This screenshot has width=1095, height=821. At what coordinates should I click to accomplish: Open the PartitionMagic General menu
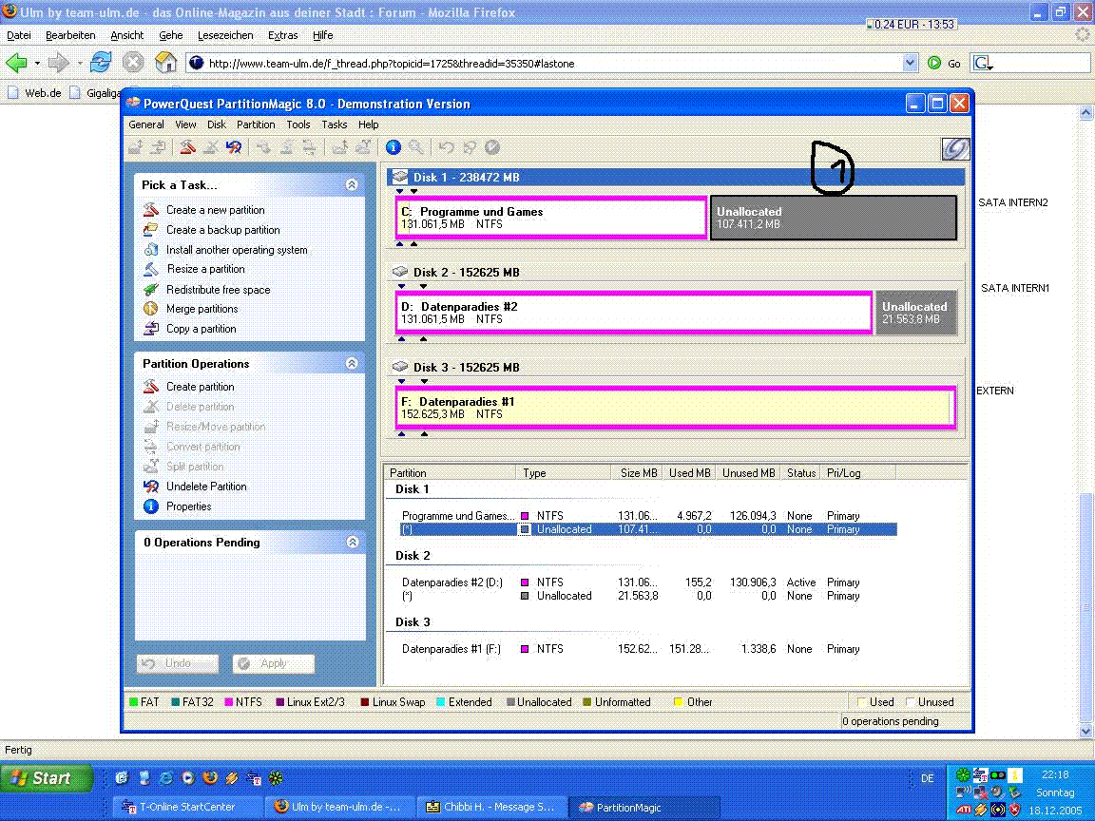(146, 124)
